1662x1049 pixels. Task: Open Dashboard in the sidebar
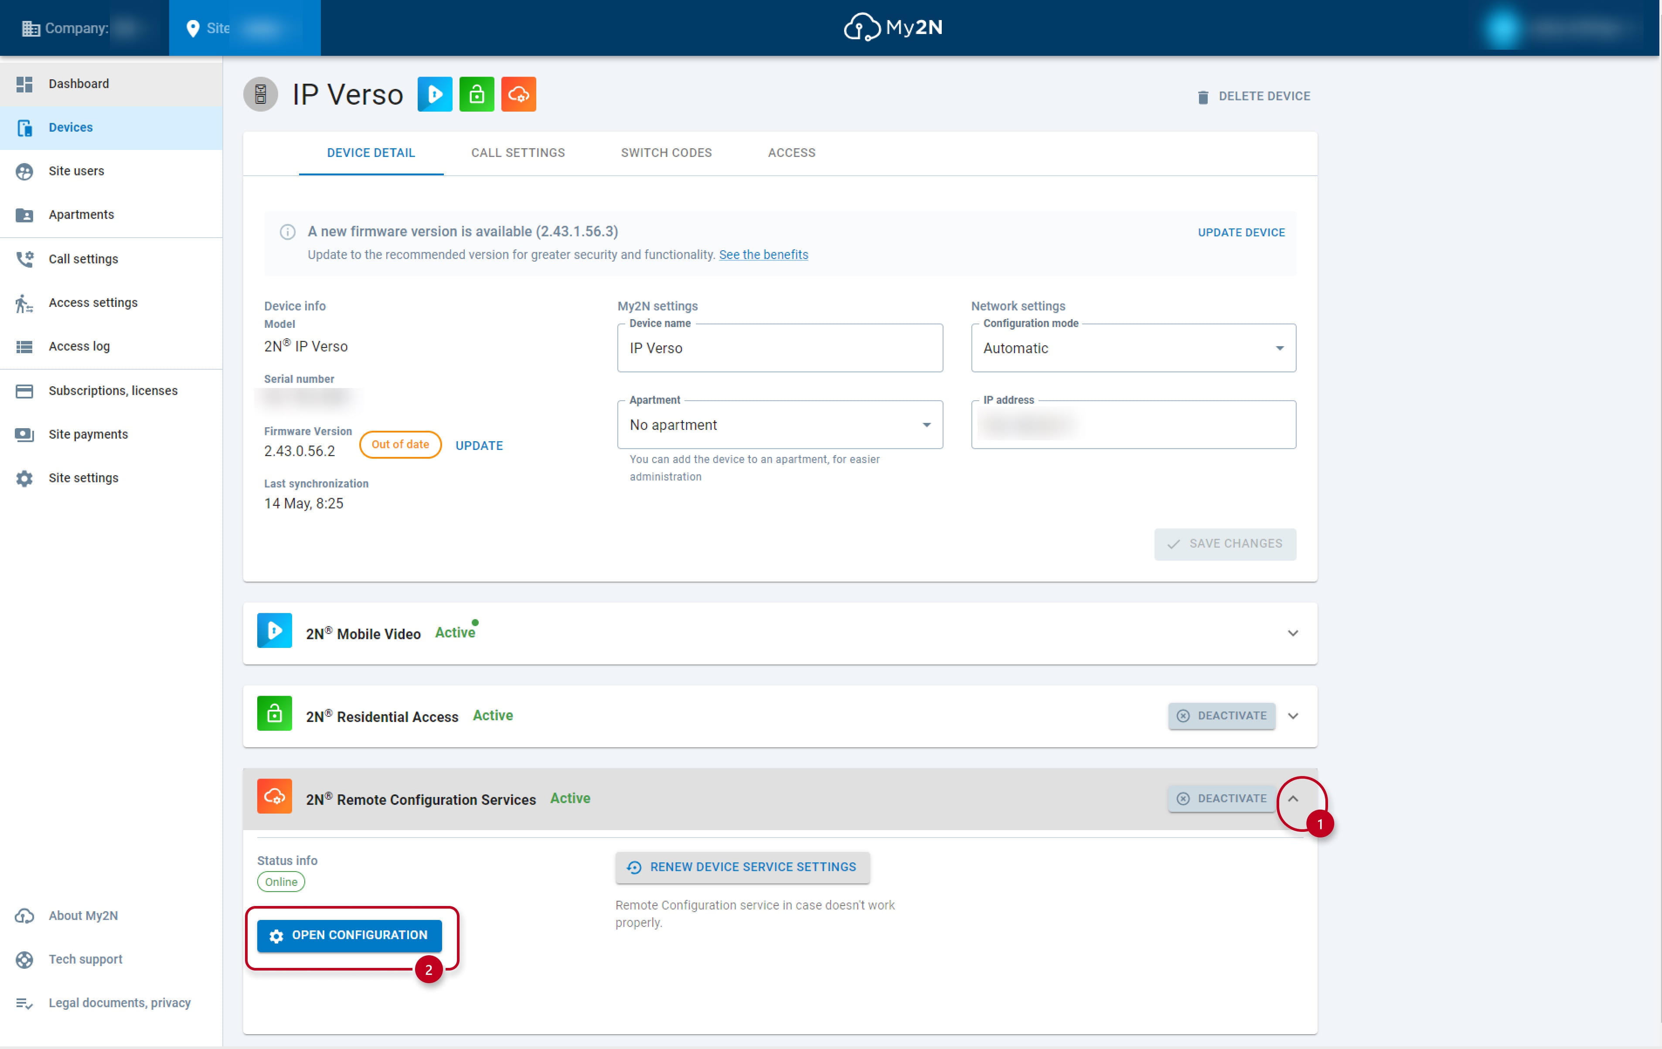[111, 84]
